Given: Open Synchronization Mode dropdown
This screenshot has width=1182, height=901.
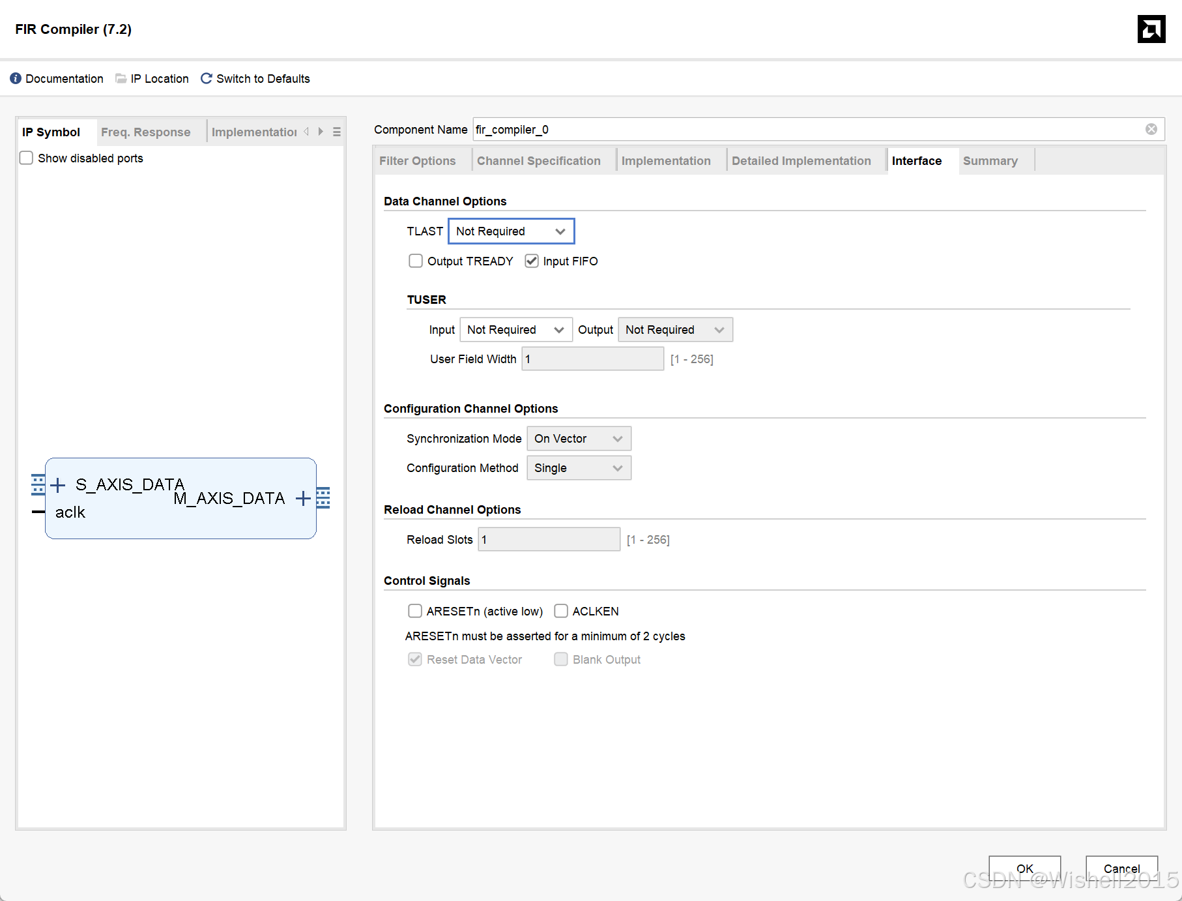Looking at the screenshot, I should pos(579,439).
